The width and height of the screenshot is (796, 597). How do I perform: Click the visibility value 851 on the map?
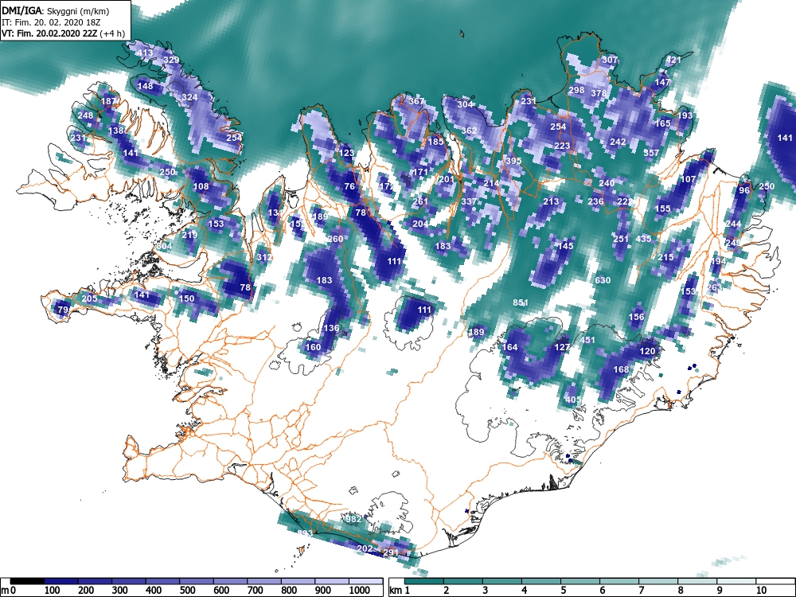(x=521, y=302)
